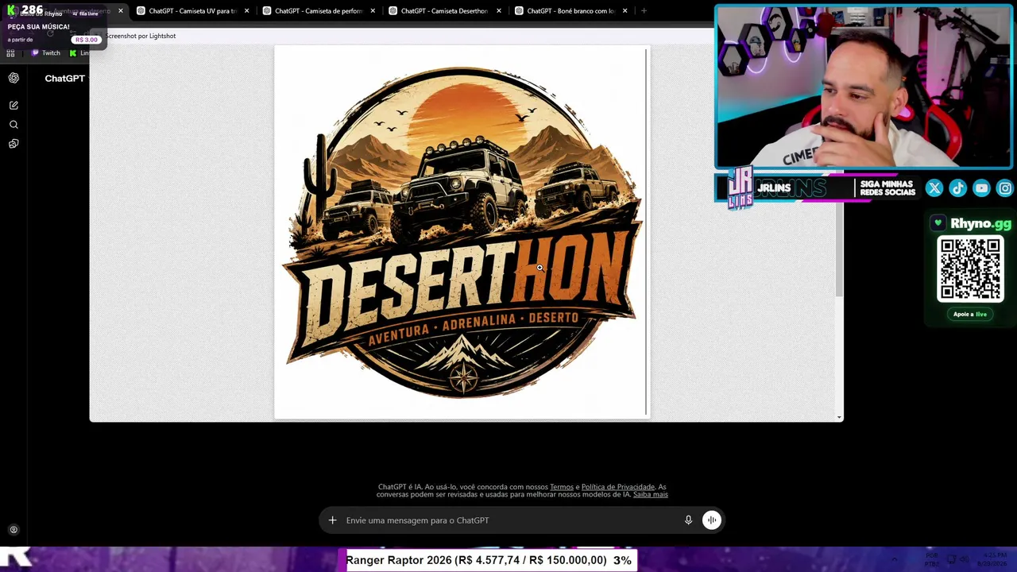Click the YouTube social icon
Screen dimensions: 1017x572
click(982, 188)
